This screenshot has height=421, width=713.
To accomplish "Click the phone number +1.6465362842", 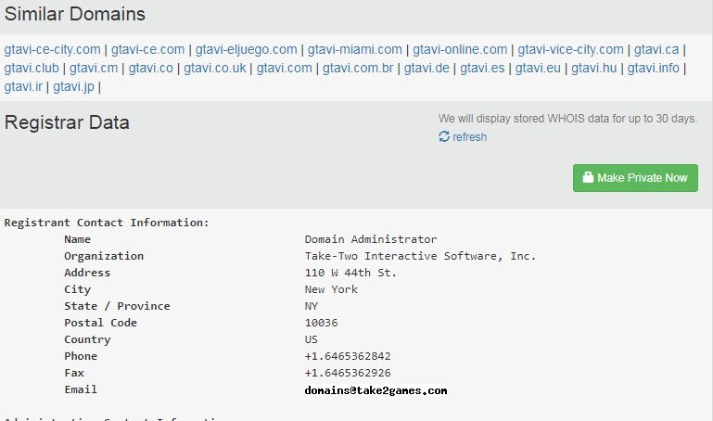I will 348,356.
